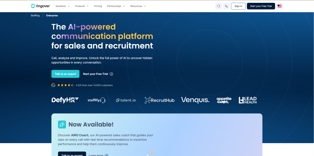Click the talent.io logo
314x156 pixels.
click(x=126, y=100)
